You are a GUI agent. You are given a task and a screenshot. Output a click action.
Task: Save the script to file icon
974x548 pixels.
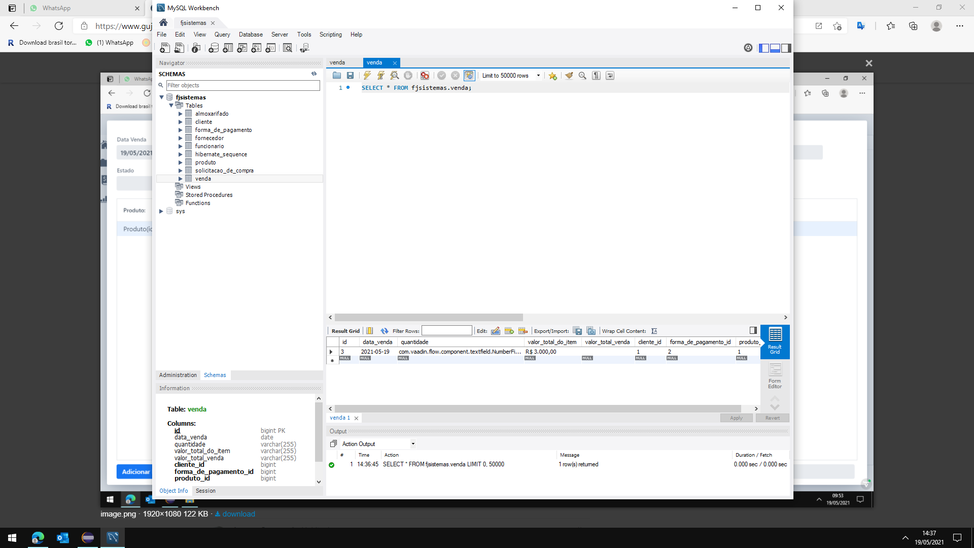click(x=350, y=76)
